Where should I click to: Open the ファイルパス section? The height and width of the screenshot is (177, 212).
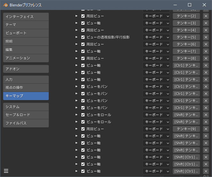click(26, 123)
